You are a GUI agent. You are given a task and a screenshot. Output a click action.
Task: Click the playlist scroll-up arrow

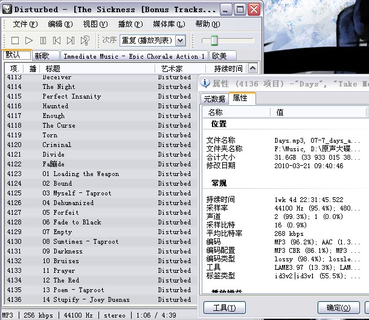[x=252, y=68]
